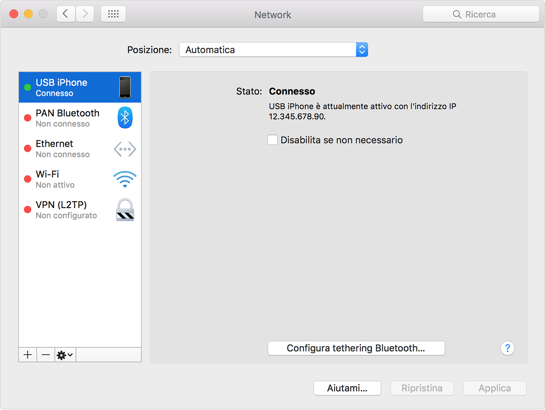Screen dimensions: 545x410
Task: Enable "Disabilita se non necessario" checkbox
Action: tap(272, 140)
